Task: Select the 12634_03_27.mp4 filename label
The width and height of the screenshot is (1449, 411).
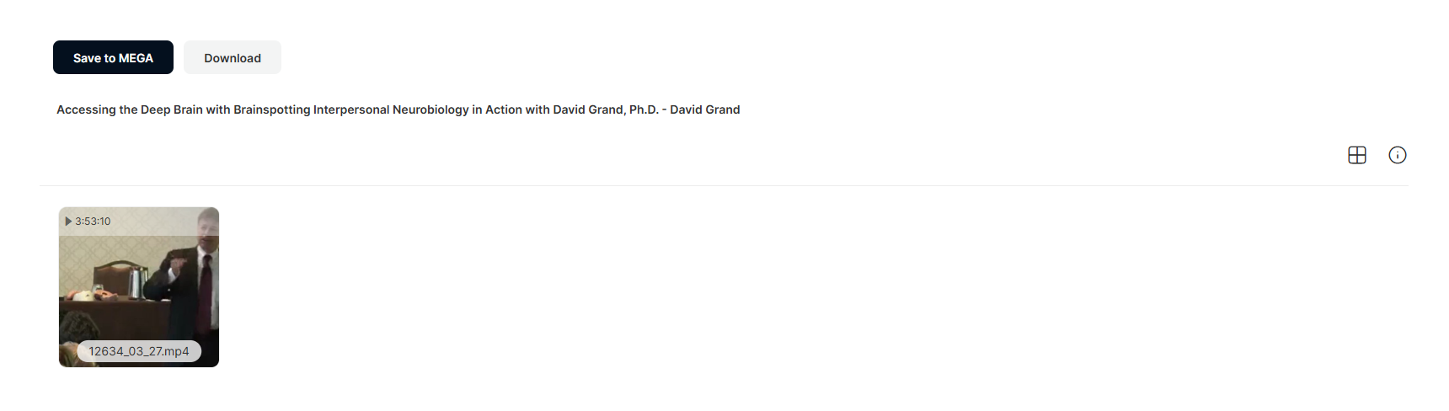Action: pos(139,351)
